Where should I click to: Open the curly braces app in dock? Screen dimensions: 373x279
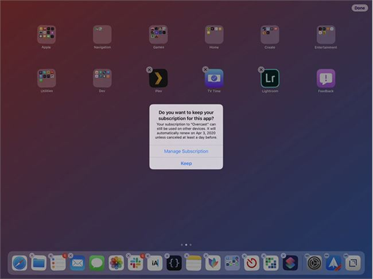point(174,263)
